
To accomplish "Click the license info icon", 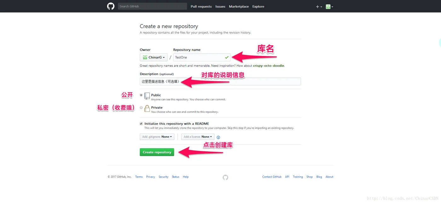I will pyautogui.click(x=218, y=137).
